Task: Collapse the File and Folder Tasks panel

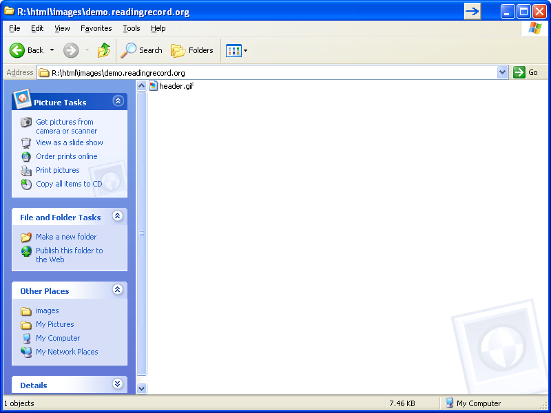Action: pyautogui.click(x=117, y=215)
